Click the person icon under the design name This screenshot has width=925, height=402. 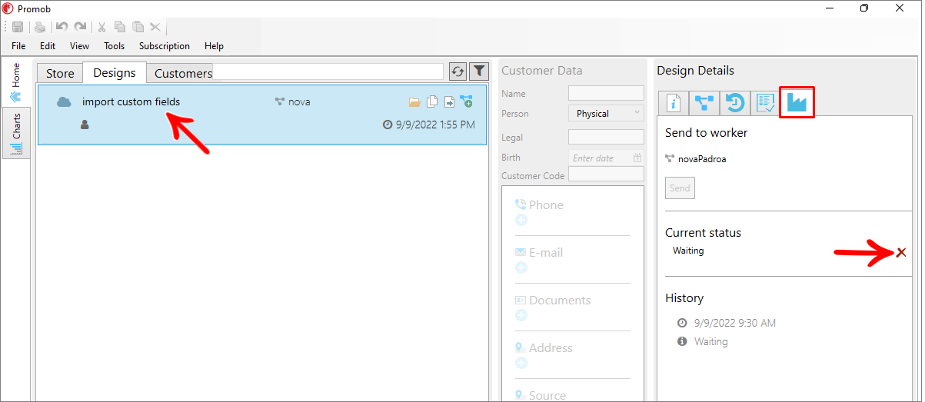[x=85, y=124]
